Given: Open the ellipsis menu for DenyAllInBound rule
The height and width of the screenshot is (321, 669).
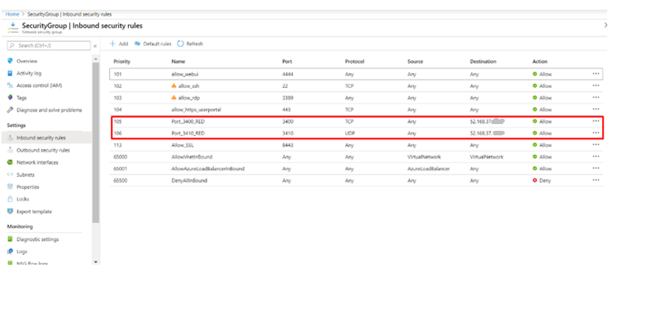Looking at the screenshot, I should [x=596, y=180].
